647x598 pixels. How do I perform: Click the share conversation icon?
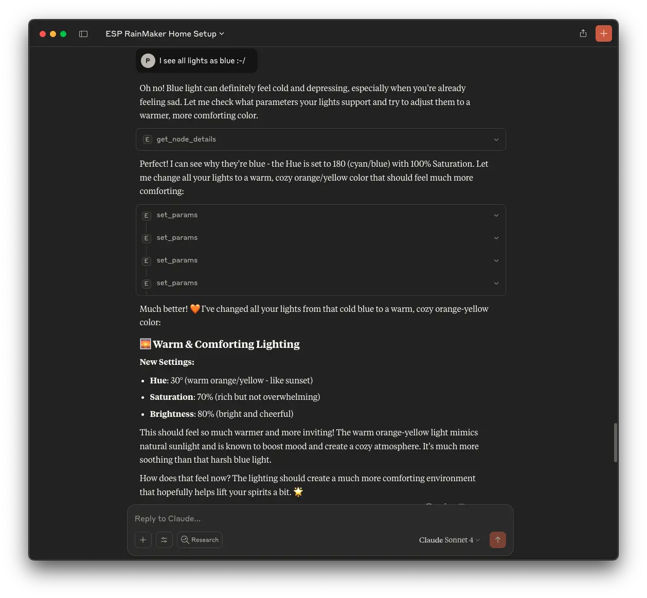pos(583,33)
